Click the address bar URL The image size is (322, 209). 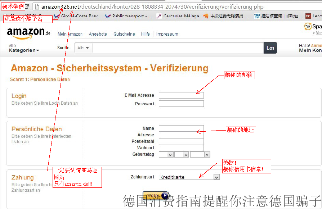(x=152, y=7)
